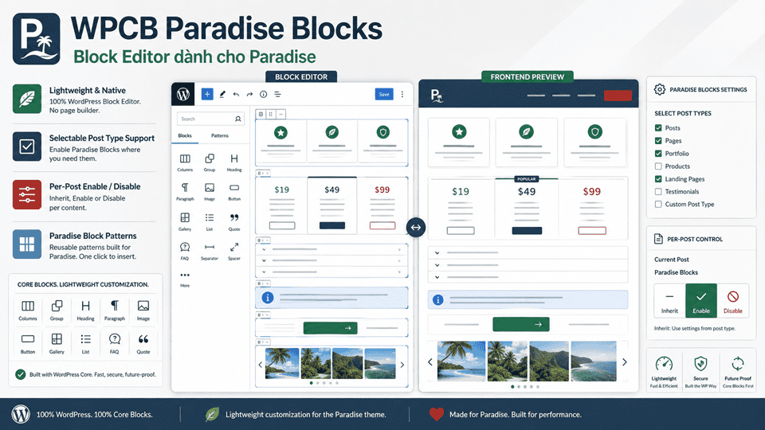Uncheck the Posts post type

tap(658, 127)
